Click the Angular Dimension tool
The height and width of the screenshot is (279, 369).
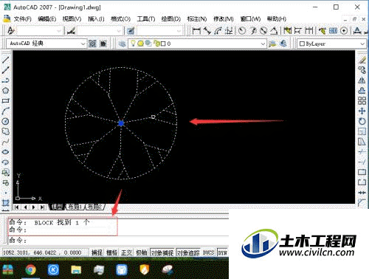[274, 31]
